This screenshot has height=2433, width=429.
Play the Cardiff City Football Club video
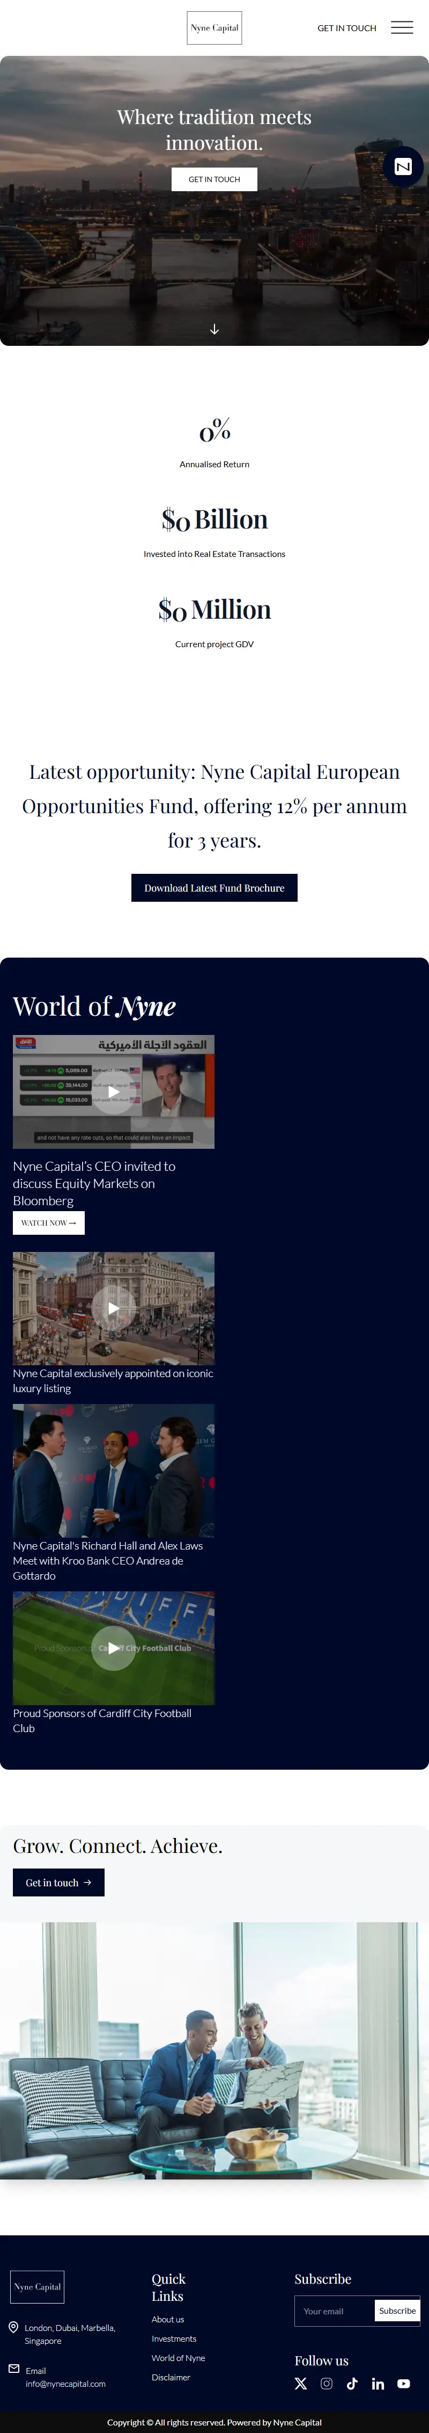(x=113, y=1648)
